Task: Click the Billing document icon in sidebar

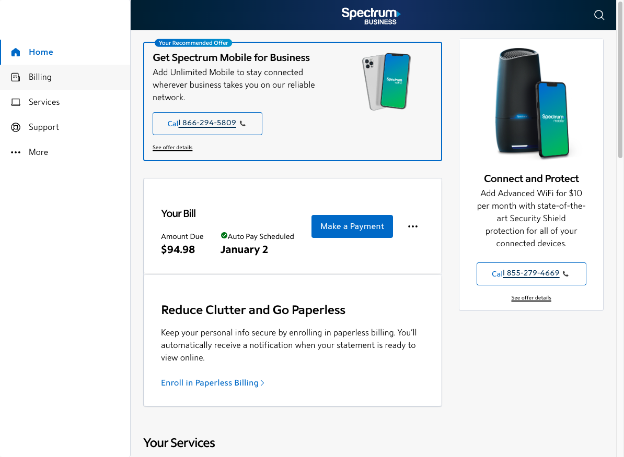Action: point(16,77)
